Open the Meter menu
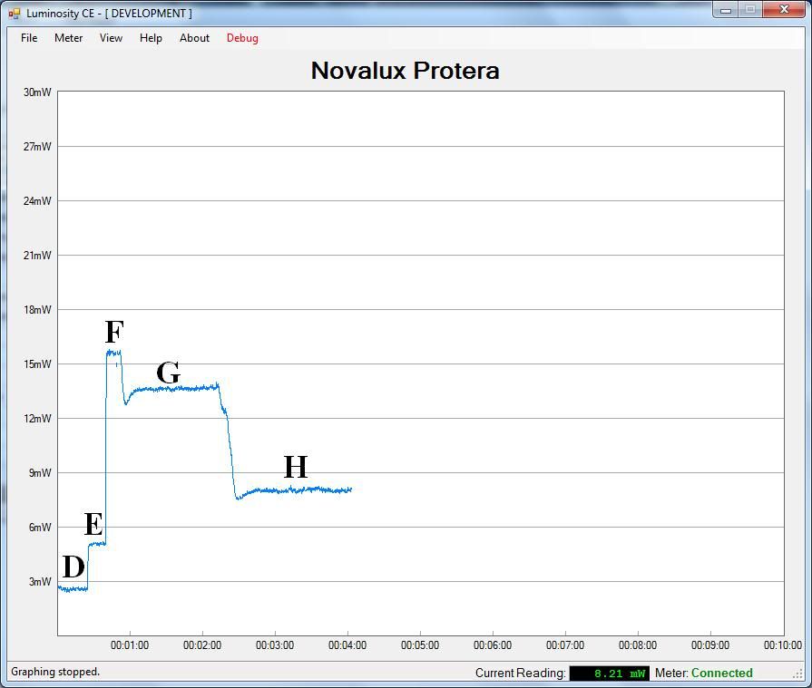 click(68, 38)
